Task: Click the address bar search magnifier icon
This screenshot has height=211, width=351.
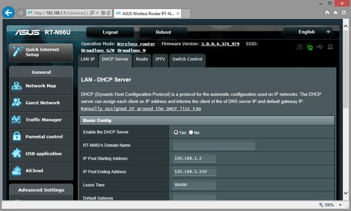Action: coord(92,13)
